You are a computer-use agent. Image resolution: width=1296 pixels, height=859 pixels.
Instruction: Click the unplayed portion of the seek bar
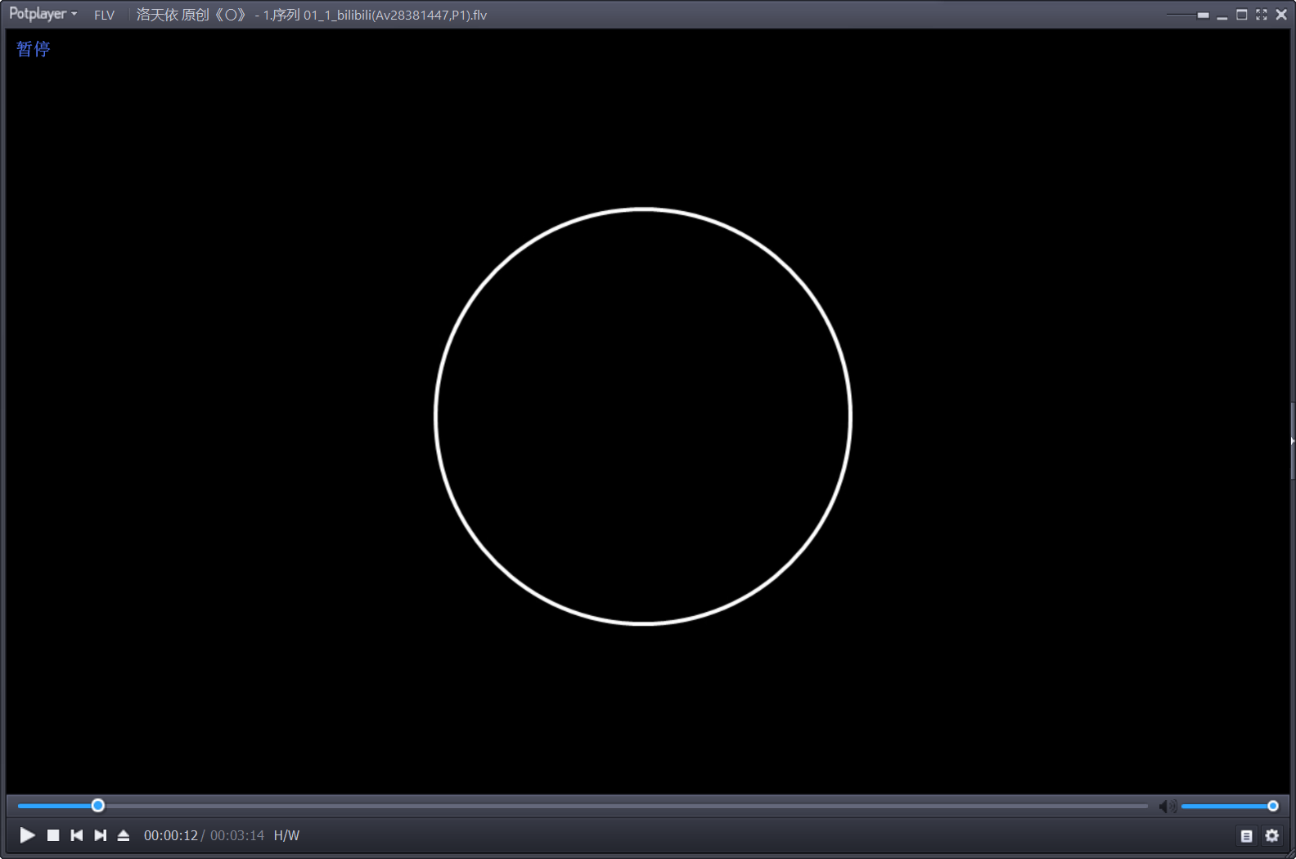626,806
